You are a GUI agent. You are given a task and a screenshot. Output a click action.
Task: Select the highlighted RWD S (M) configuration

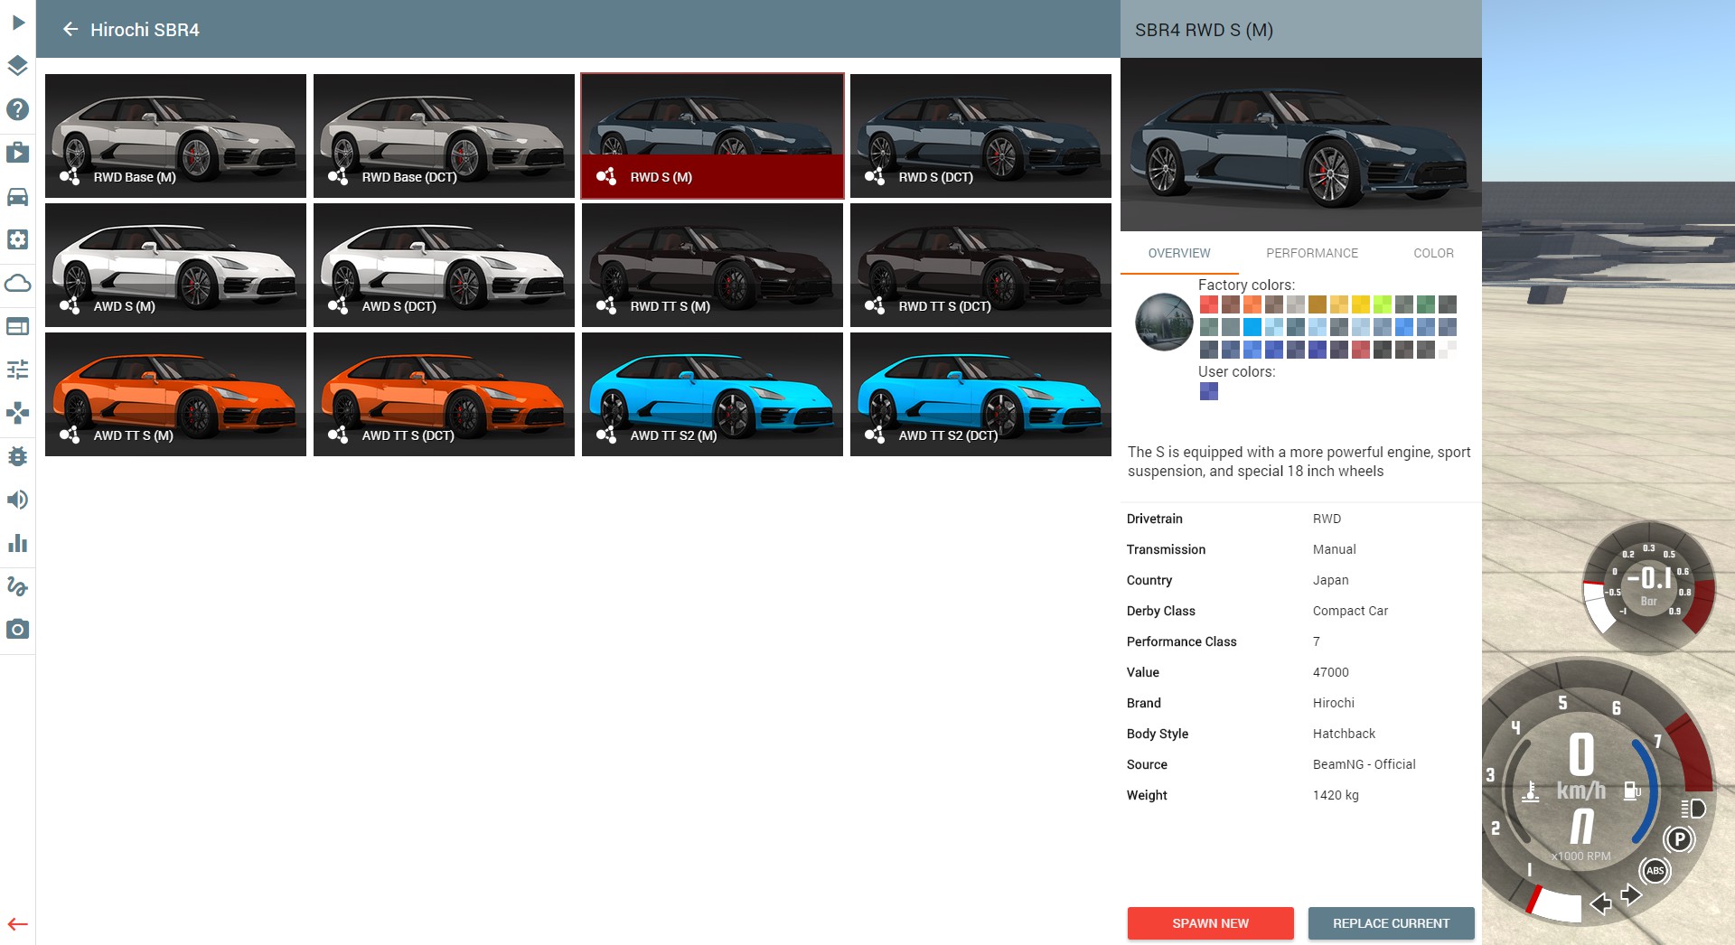coord(712,136)
